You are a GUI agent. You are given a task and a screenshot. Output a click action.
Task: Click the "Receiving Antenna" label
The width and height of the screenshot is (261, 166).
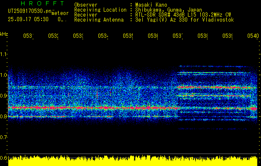pos(99,20)
